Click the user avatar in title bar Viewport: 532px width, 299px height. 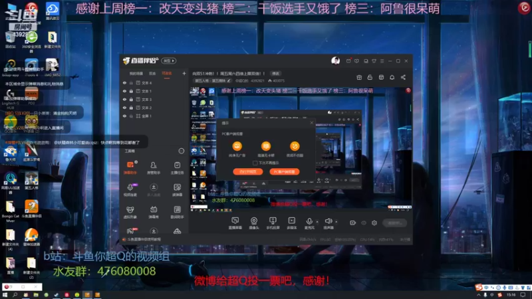pyautogui.click(x=335, y=60)
